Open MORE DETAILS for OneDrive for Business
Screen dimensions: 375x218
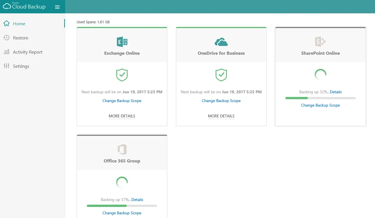click(x=221, y=116)
